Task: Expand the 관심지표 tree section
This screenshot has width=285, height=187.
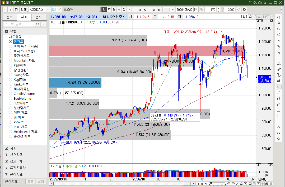Action: (x=7, y=175)
